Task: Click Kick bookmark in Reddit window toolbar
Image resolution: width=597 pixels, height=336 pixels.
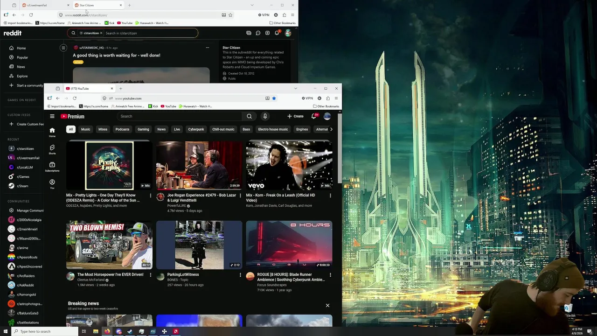Action: pos(110,23)
